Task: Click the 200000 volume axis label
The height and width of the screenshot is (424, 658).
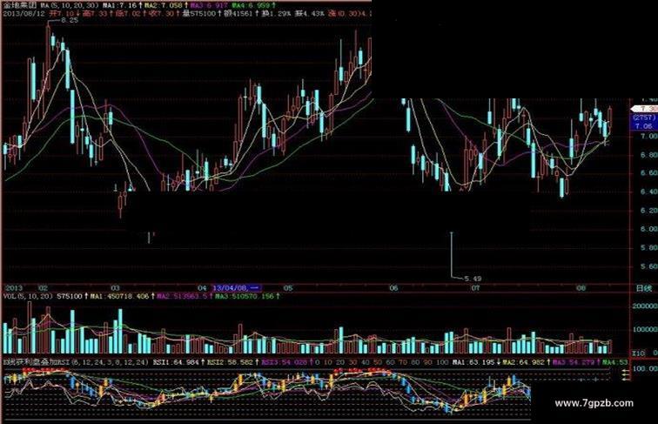Action: click(646, 306)
